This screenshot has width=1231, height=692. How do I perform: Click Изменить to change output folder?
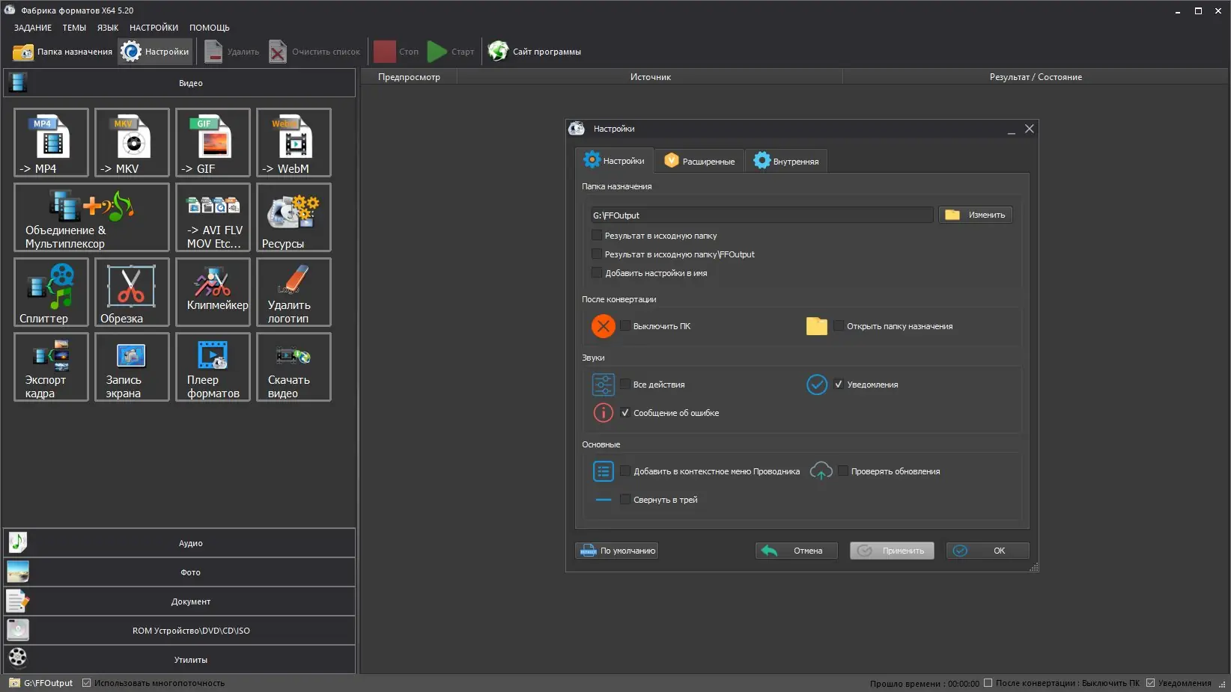(976, 215)
